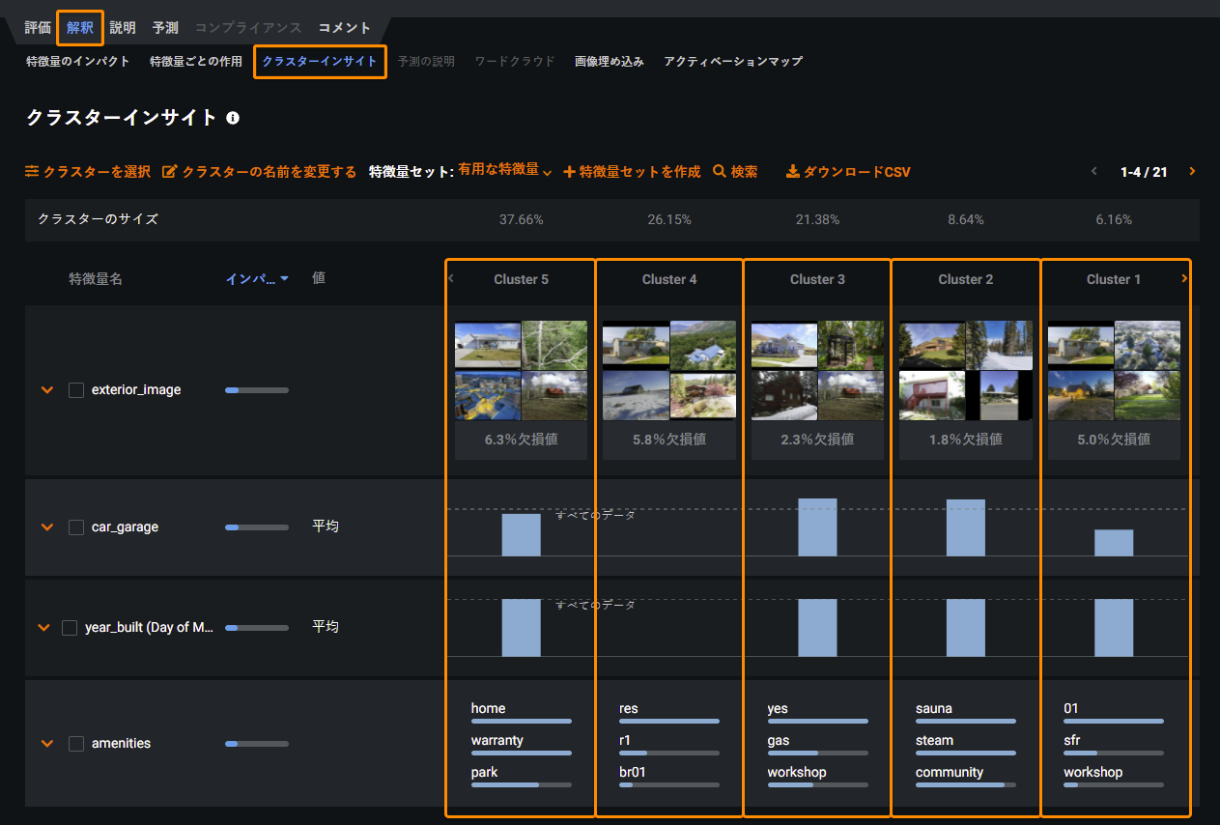Click the edit icon for クラスターの名前を変更する

(169, 172)
